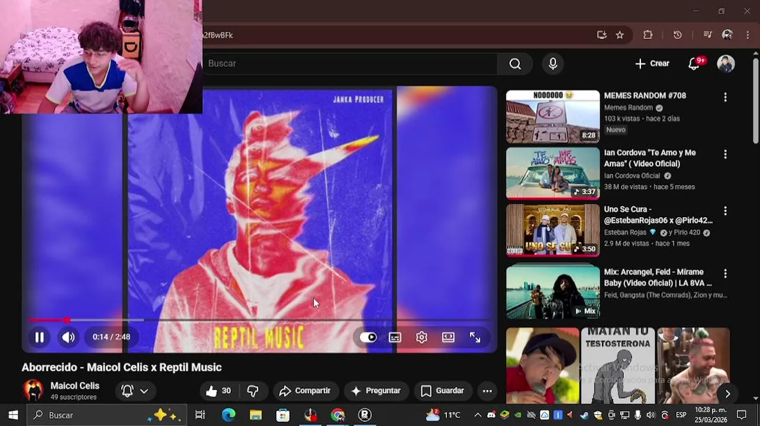Screen dimensions: 760x426
Task: Pause the video with the pause button
Action: pyautogui.click(x=39, y=337)
